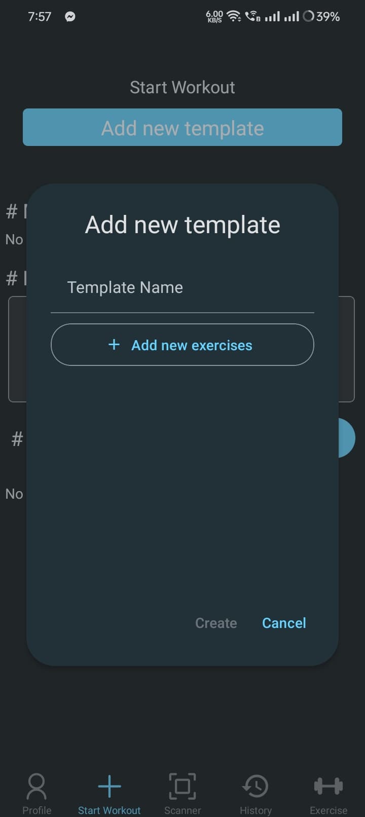This screenshot has width=365, height=817.
Task: Tap the Add new exercises button
Action: 182,345
